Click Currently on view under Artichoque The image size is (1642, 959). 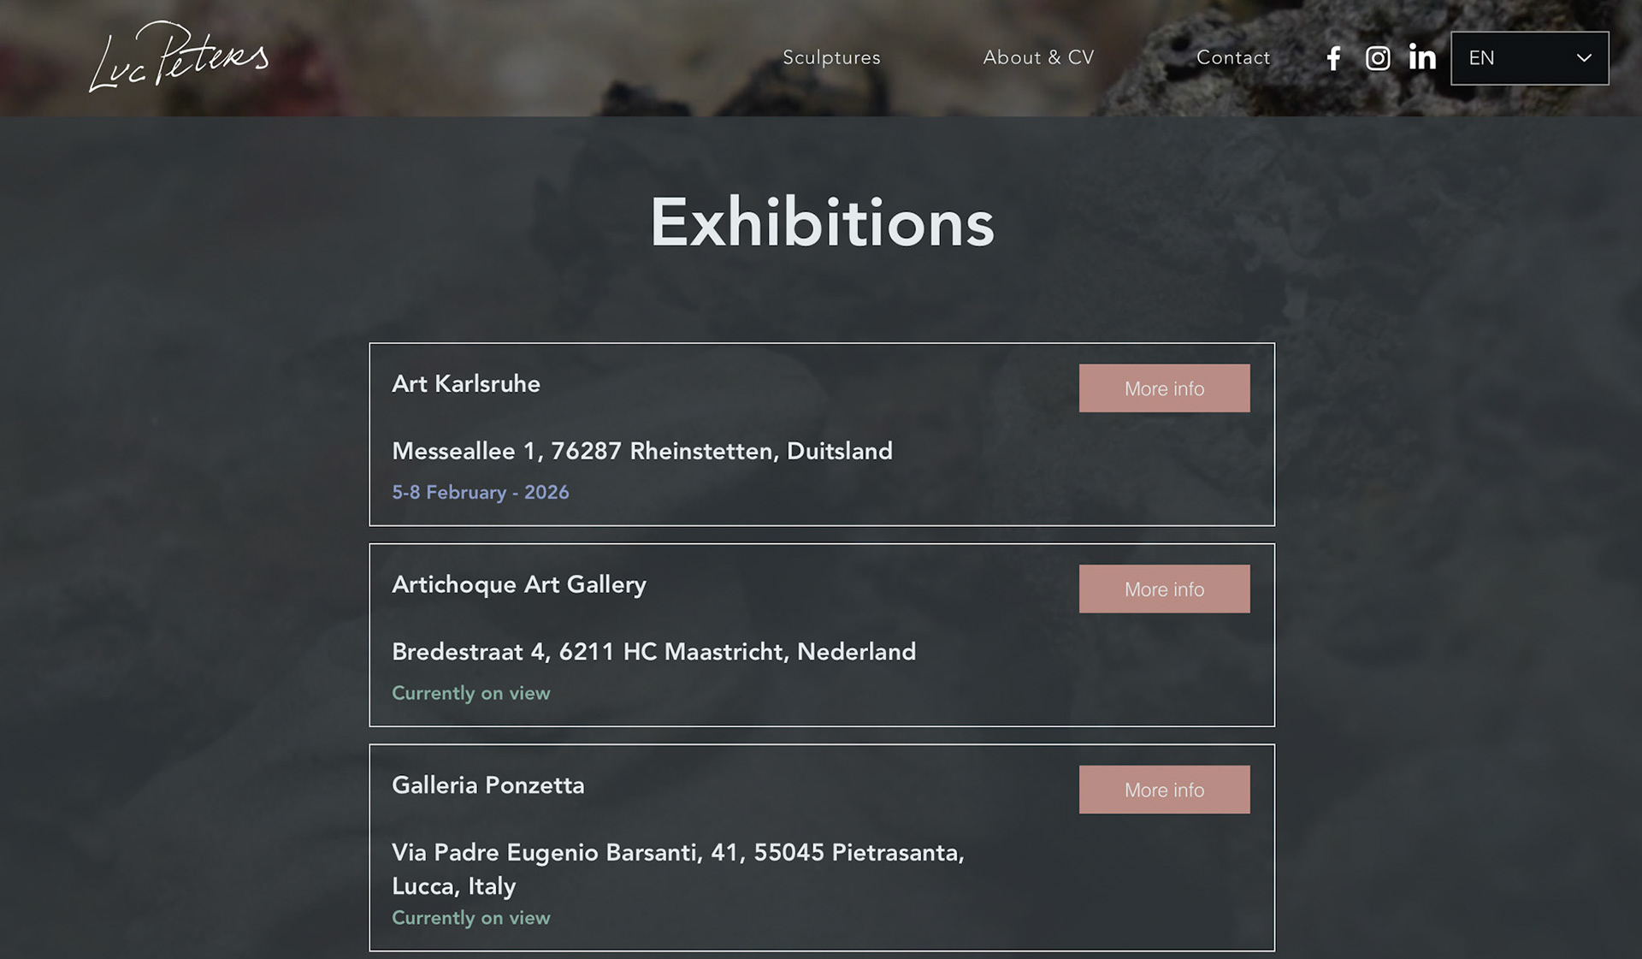pyautogui.click(x=471, y=693)
